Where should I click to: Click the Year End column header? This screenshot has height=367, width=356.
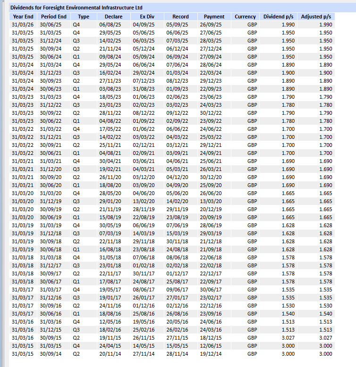pos(22,17)
